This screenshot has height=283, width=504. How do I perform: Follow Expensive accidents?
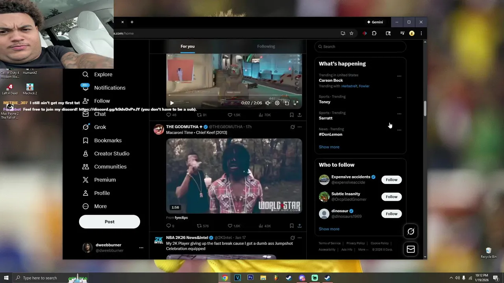(391, 180)
